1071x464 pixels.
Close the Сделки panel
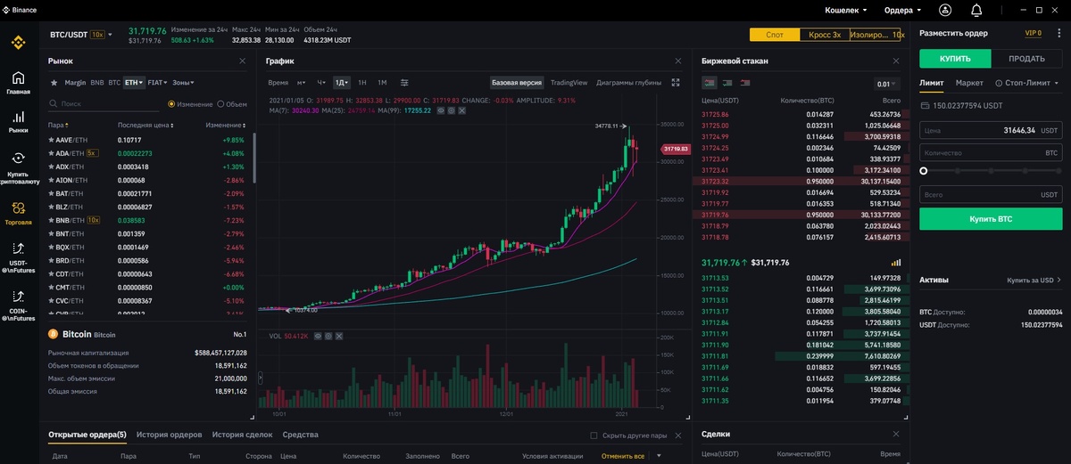[x=896, y=434]
